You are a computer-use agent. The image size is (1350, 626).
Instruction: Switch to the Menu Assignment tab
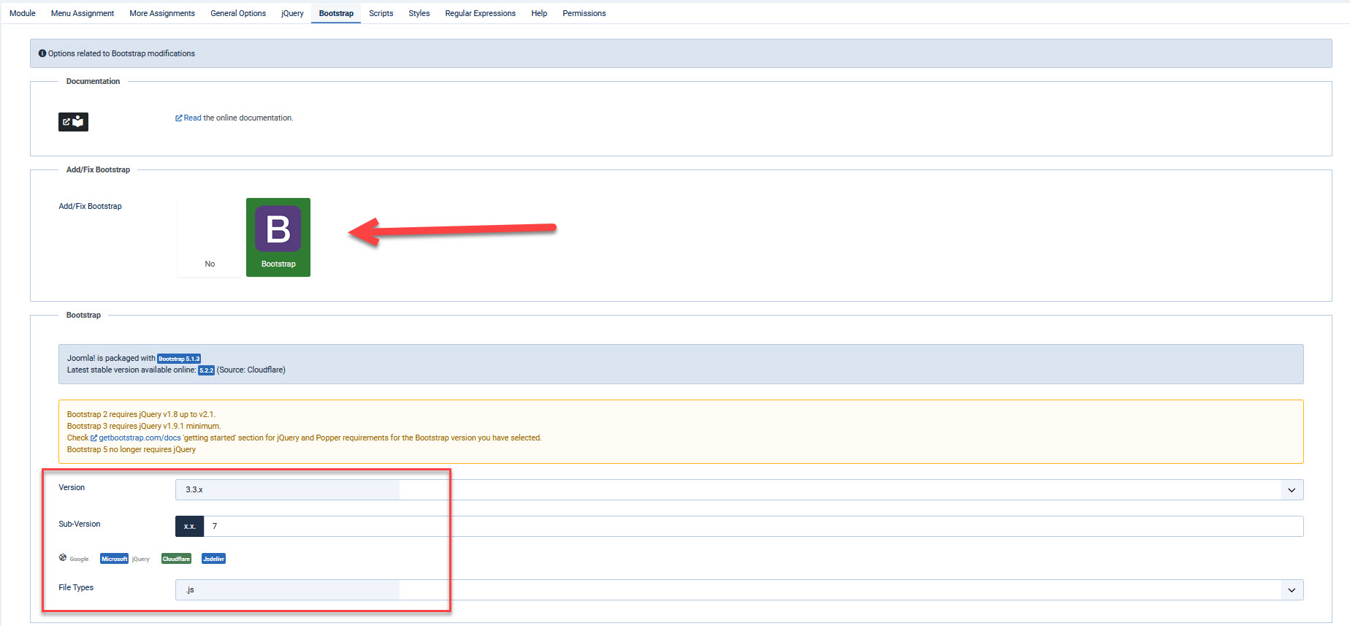click(x=83, y=13)
